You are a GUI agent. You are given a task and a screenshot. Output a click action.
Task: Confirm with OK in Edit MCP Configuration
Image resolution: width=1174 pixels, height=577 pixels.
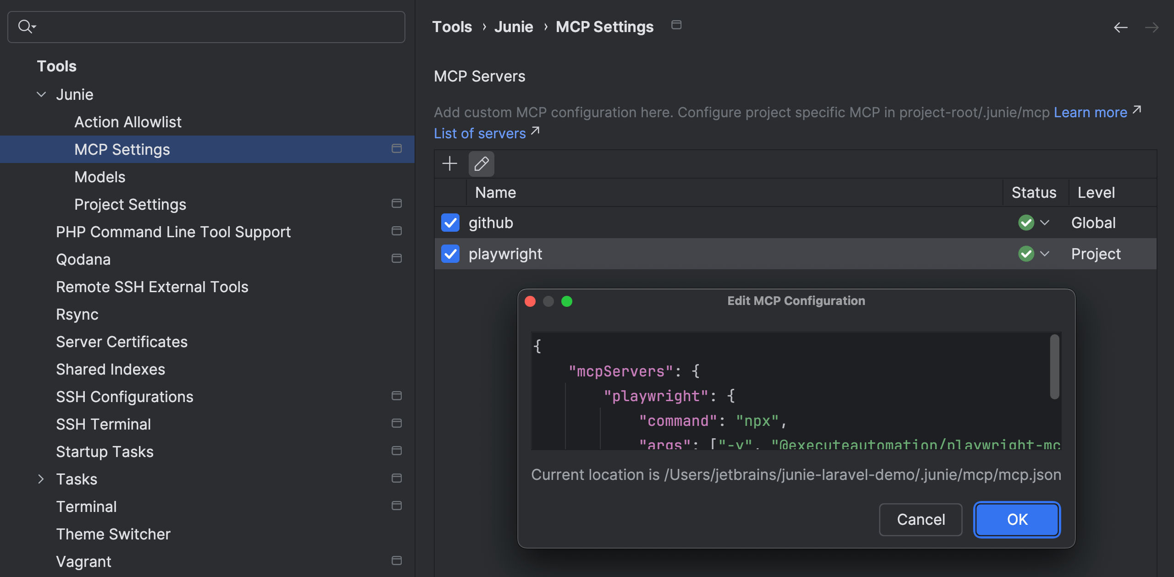[1017, 519]
